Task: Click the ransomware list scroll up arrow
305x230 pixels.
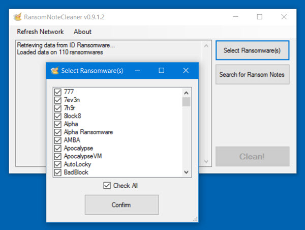Action: pos(186,93)
